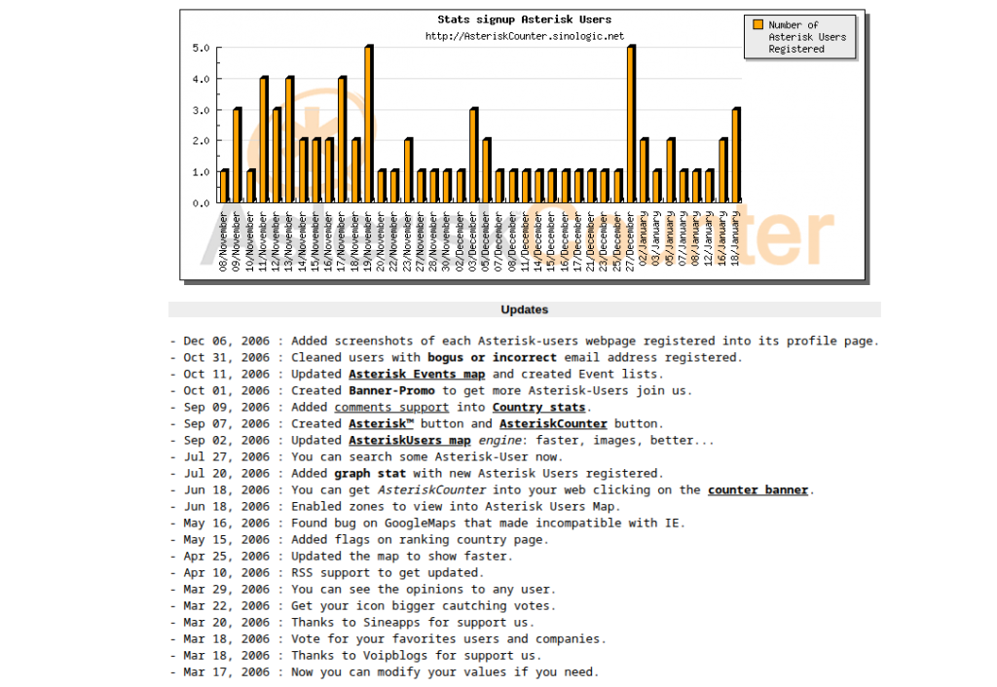997x687 pixels.
Task: Click the comments support link
Action: pyautogui.click(x=391, y=407)
